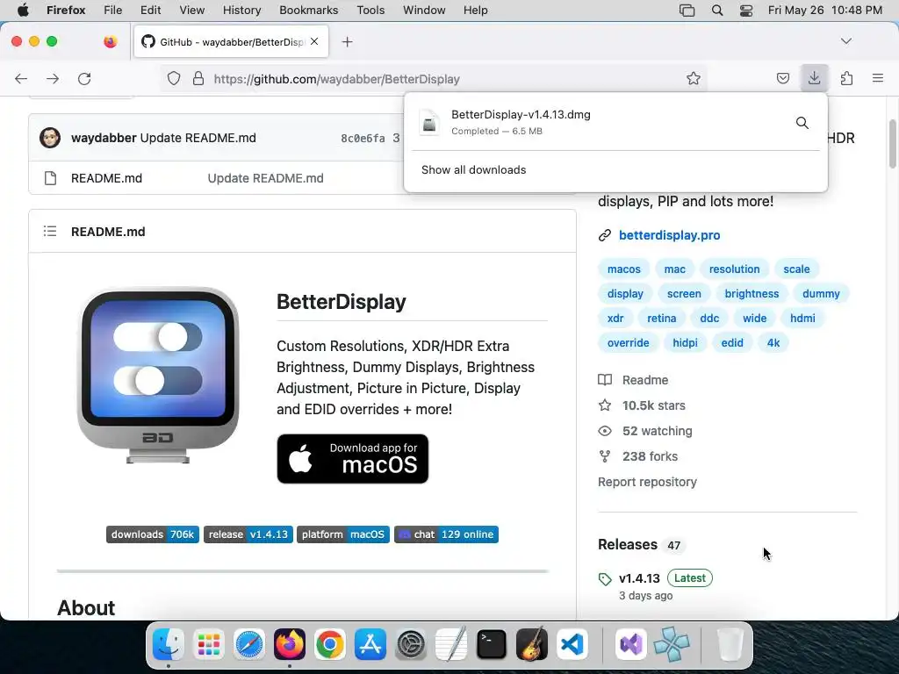The image size is (899, 674).
Task: Open README outline list icon
Action: 50,231
